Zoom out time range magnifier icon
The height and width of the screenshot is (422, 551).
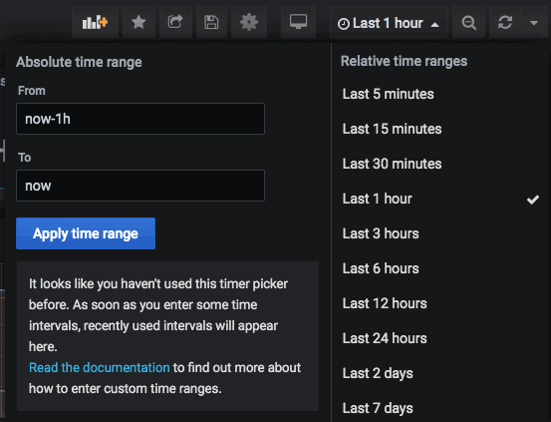468,23
